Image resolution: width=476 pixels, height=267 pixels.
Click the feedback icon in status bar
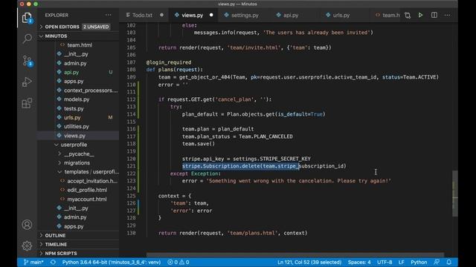coord(437,262)
